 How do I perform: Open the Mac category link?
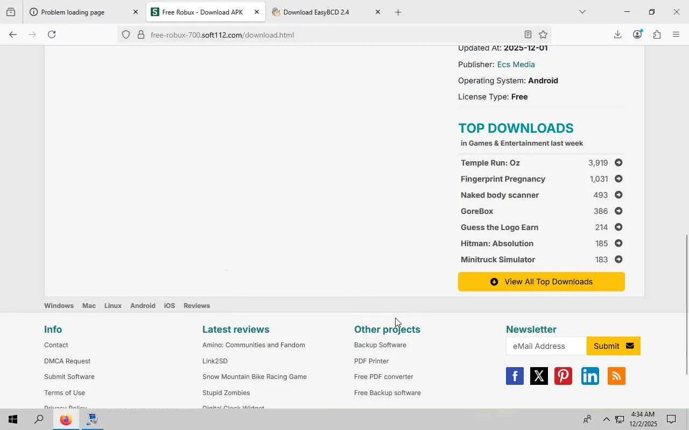pos(89,306)
